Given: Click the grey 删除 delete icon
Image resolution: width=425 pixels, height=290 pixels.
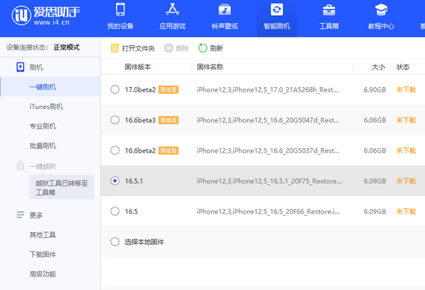Looking at the screenshot, I should click(169, 48).
